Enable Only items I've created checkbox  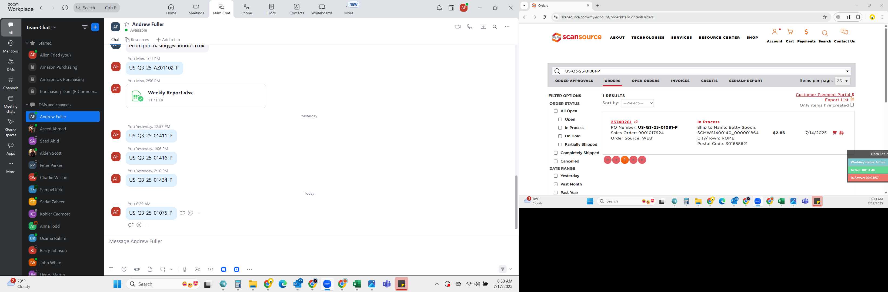[852, 105]
